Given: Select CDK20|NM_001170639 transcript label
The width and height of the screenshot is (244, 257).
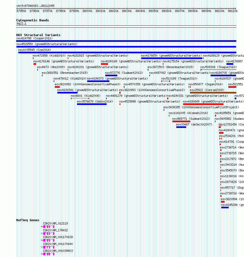Looking at the screenshot, I should (58, 237).
